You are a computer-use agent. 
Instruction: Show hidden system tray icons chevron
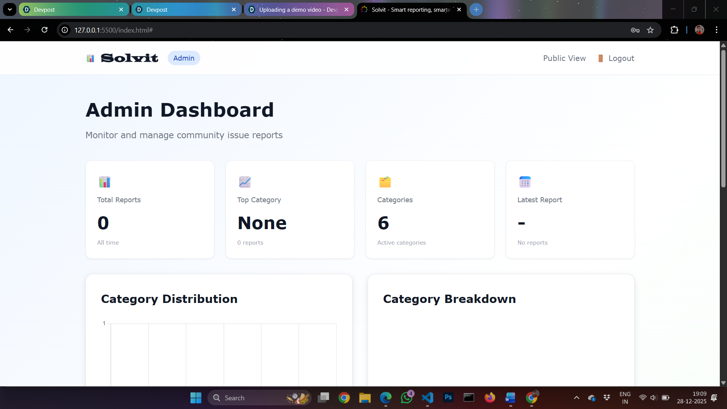coord(576,398)
